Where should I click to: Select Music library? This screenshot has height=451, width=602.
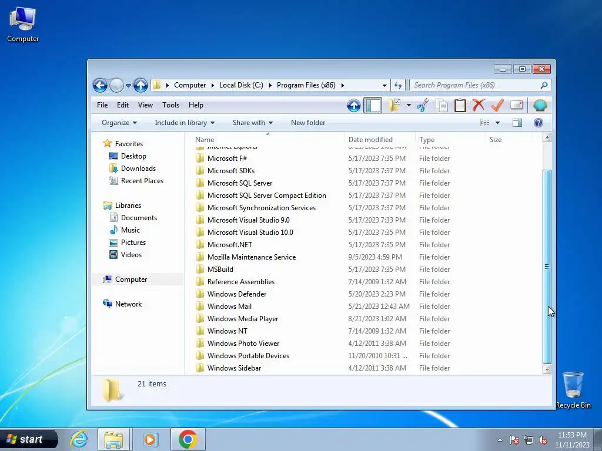click(130, 230)
